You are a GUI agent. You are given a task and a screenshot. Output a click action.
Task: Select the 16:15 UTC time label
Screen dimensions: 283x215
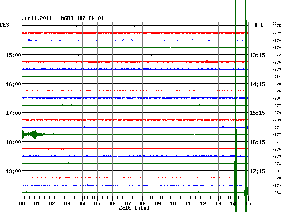pyautogui.click(x=257, y=142)
